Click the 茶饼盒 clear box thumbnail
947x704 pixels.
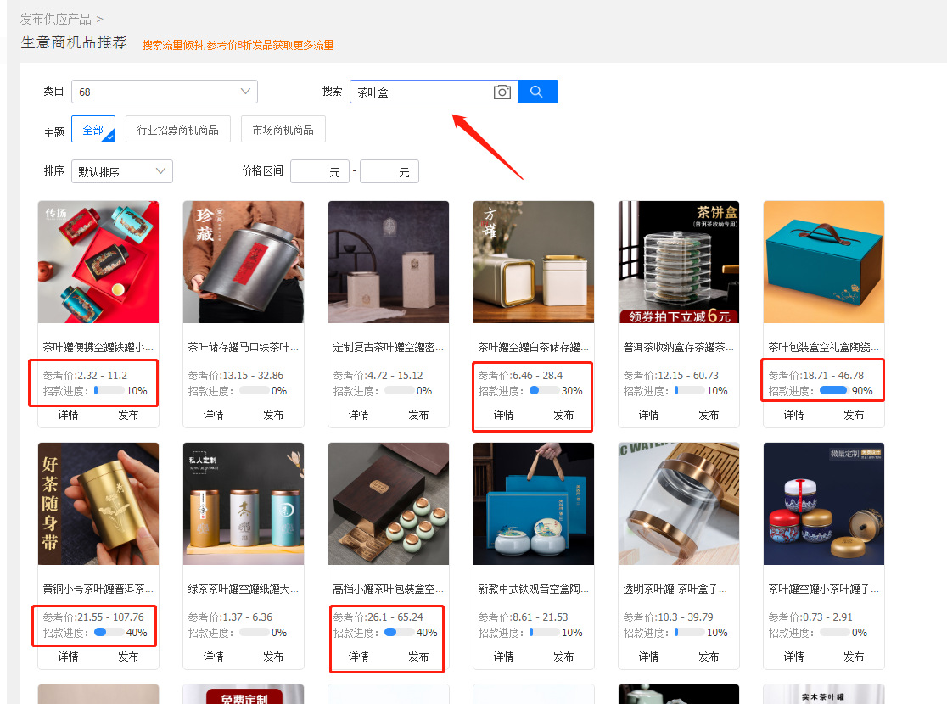pyautogui.click(x=679, y=262)
